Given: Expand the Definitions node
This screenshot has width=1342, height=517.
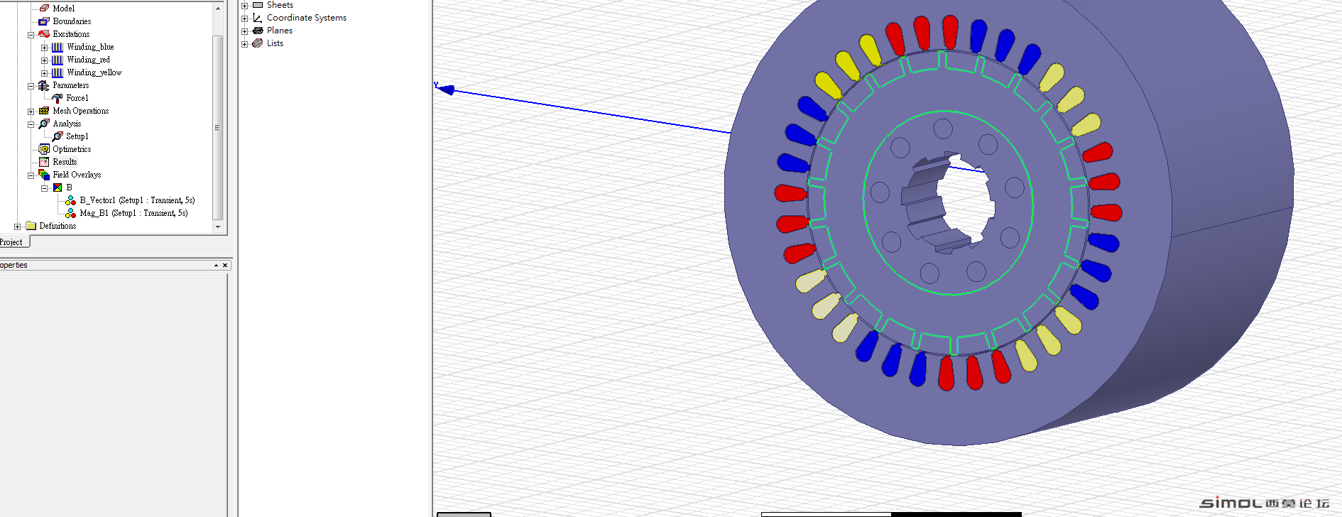Looking at the screenshot, I should pyautogui.click(x=17, y=227).
